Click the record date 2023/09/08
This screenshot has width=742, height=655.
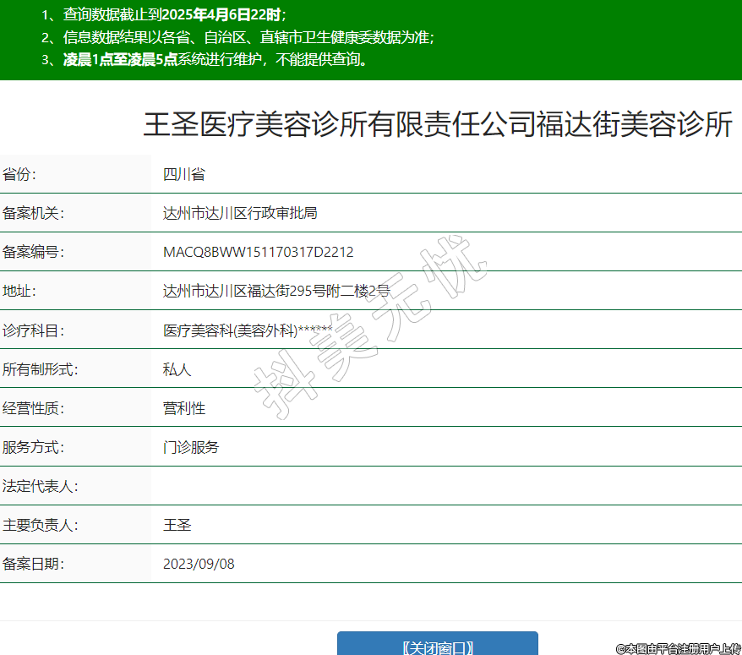point(199,564)
